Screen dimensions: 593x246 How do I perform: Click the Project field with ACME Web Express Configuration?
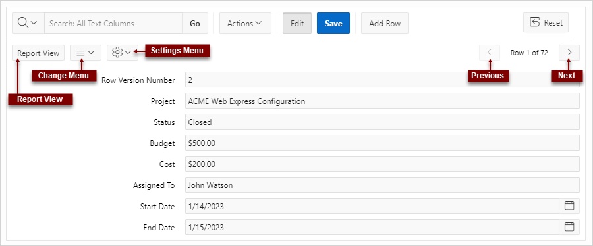coord(382,101)
